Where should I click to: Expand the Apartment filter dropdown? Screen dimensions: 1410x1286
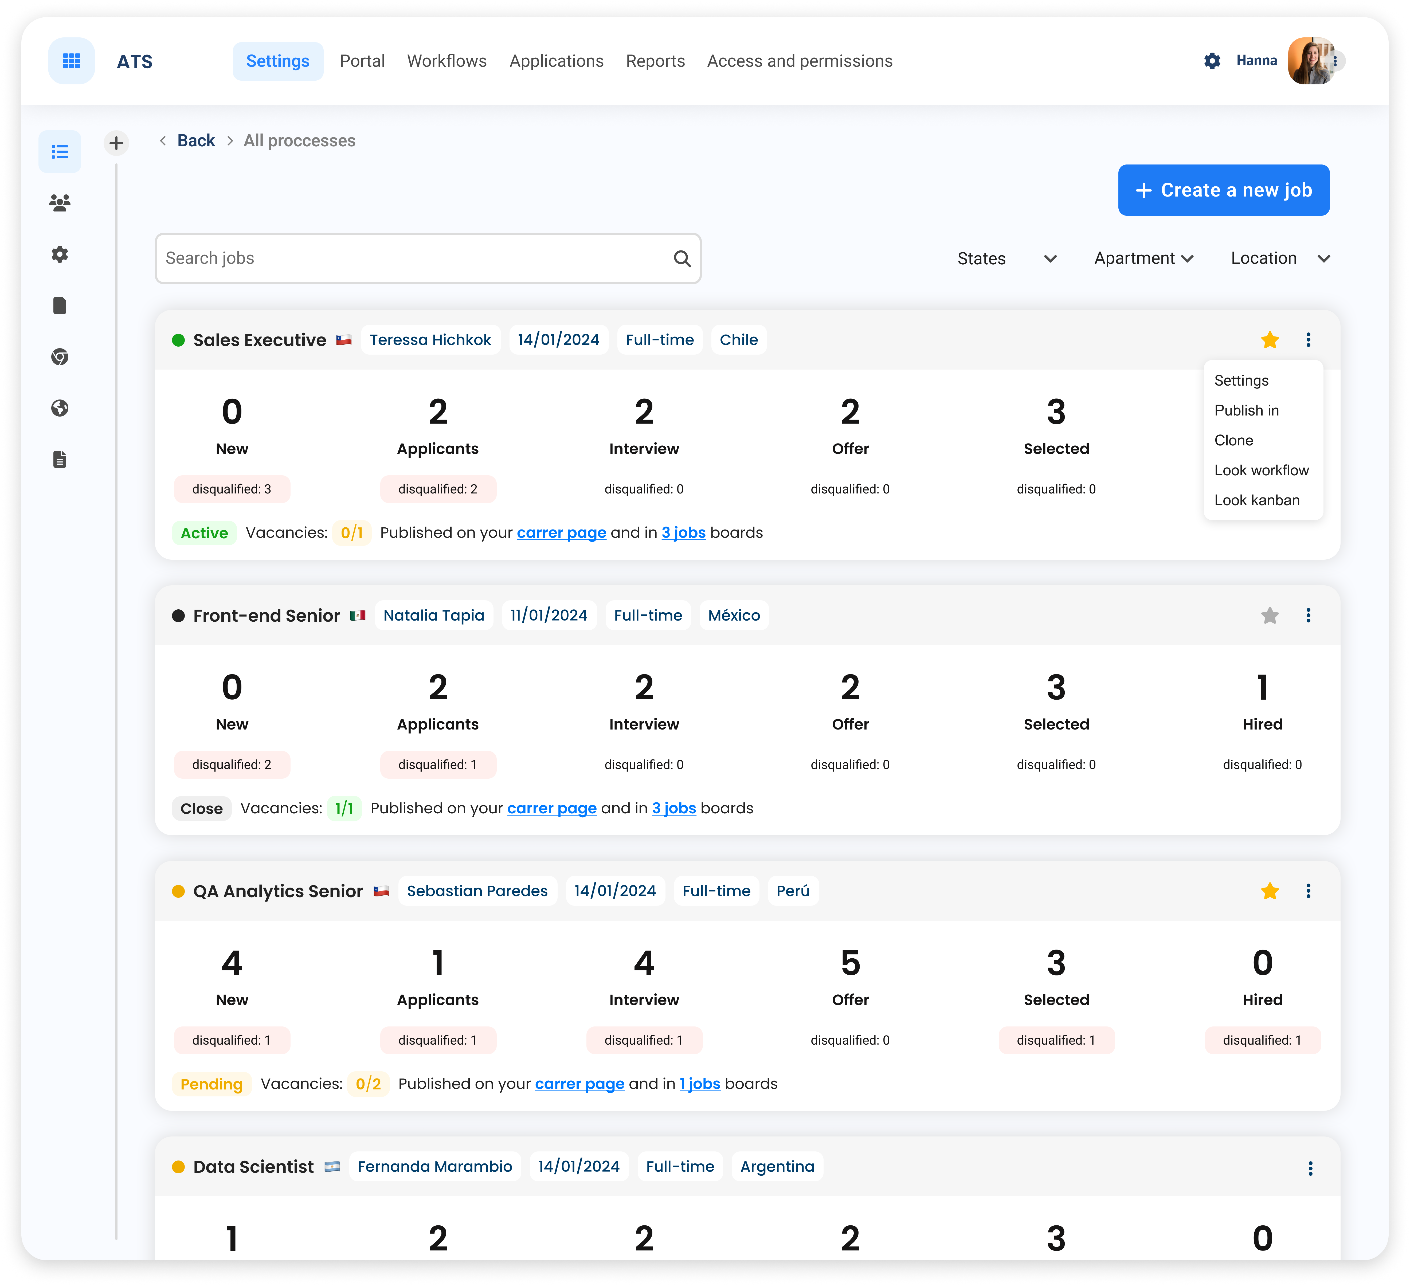tap(1144, 259)
